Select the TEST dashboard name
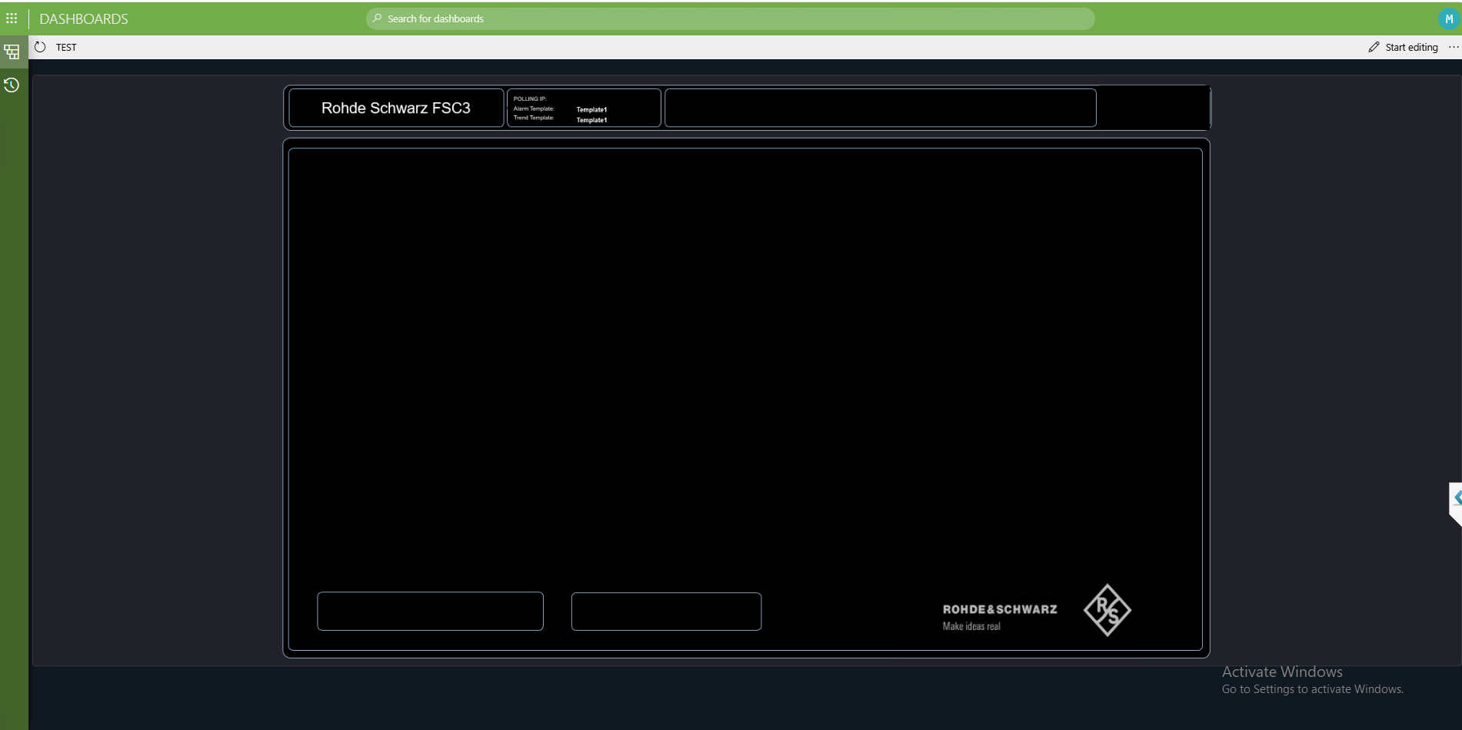1462x730 pixels. (66, 47)
